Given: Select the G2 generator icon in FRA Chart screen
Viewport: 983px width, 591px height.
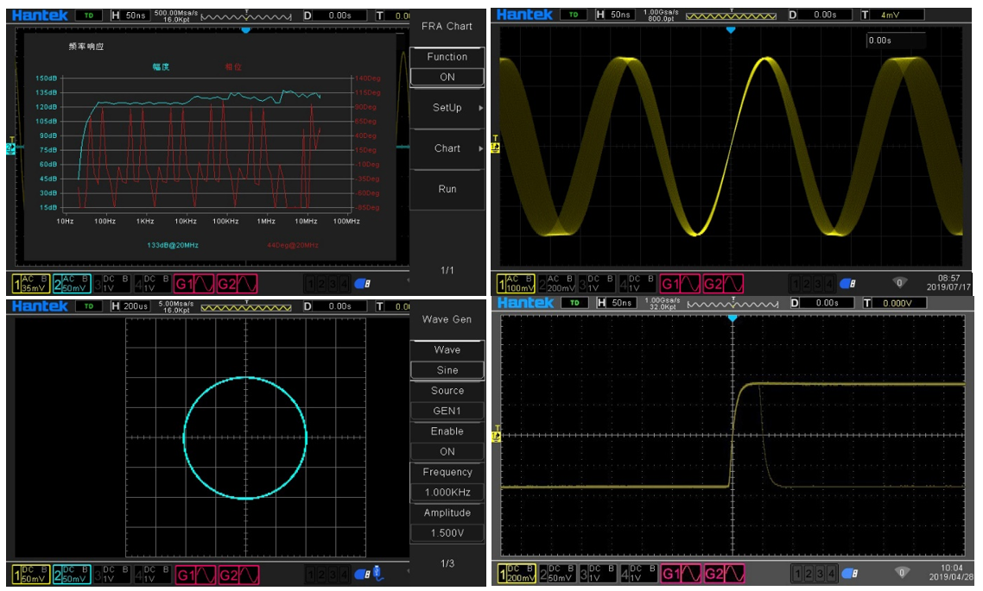Looking at the screenshot, I should [x=237, y=284].
